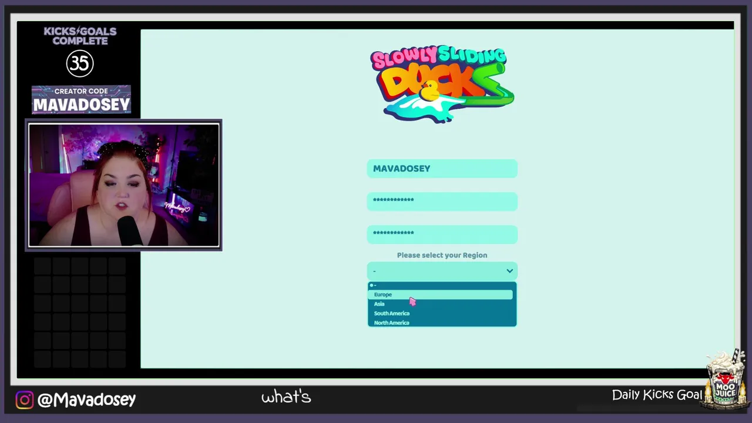Select North America region option
The height and width of the screenshot is (423, 752).
(x=441, y=323)
